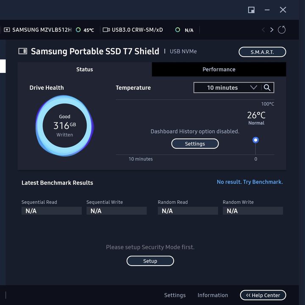Click the current temperature graph marker

[x=255, y=140]
